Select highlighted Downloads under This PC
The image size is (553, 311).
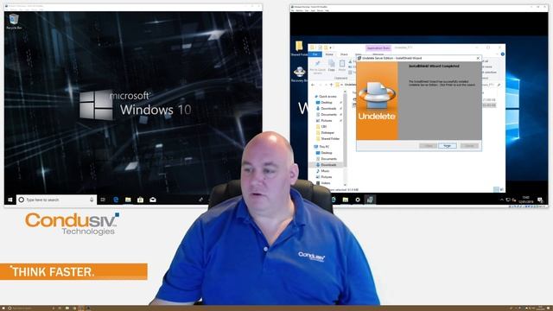pos(326,165)
